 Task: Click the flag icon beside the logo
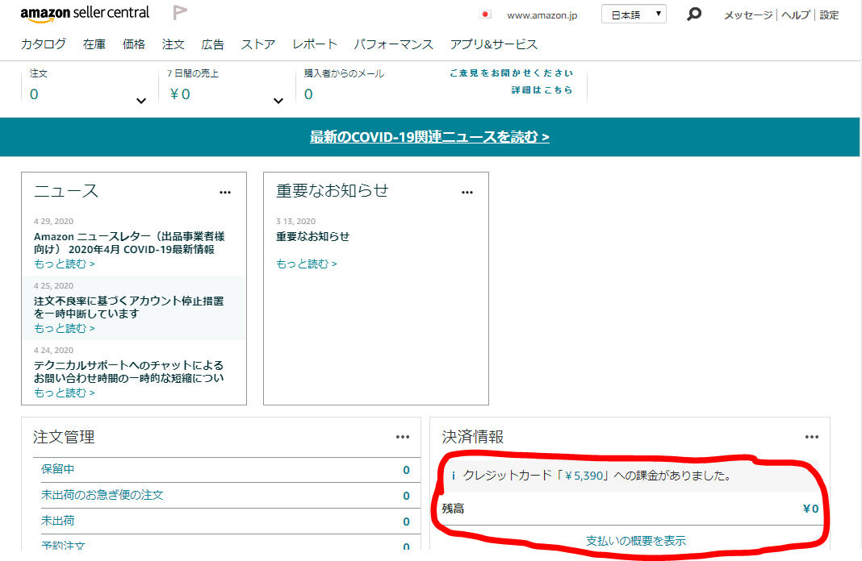(x=180, y=13)
